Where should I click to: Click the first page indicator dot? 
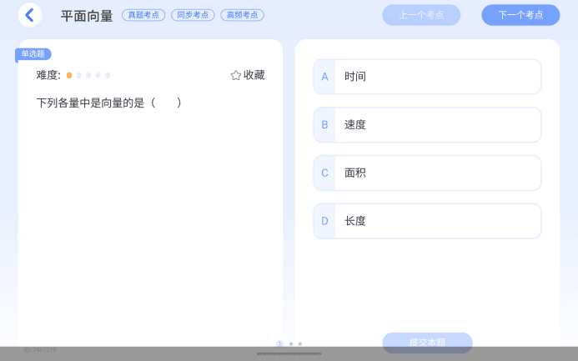pyautogui.click(x=280, y=343)
